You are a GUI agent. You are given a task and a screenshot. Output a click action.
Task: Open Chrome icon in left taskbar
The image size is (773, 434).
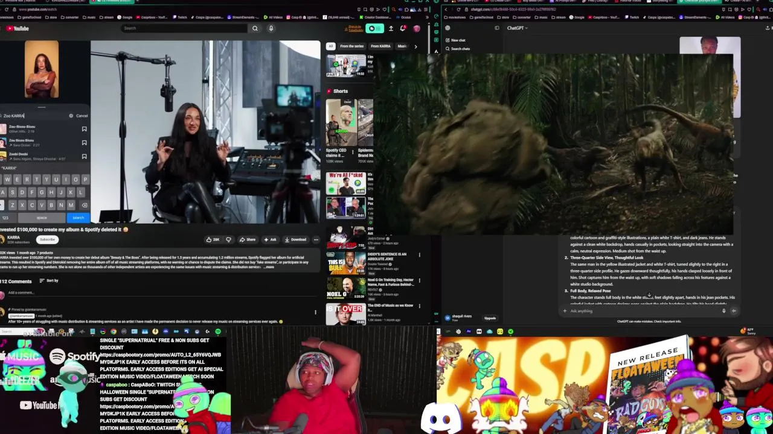[x=113, y=332]
